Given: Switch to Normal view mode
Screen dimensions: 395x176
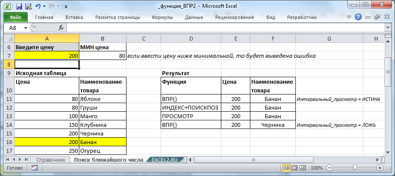Looking at the screenshot, I should 286,167.
